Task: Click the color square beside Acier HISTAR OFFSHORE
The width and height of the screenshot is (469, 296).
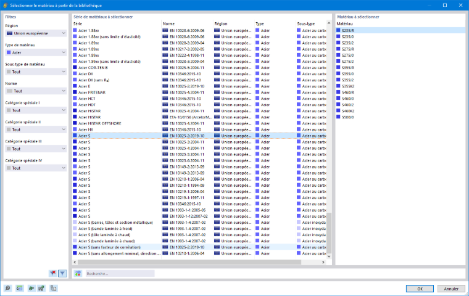Action: pos(75,123)
